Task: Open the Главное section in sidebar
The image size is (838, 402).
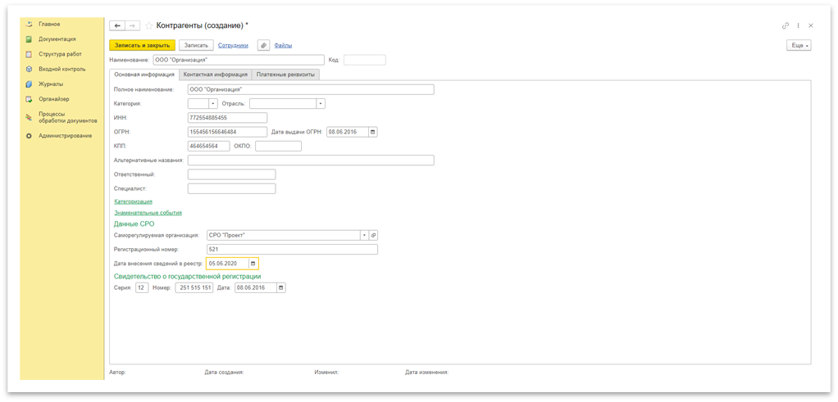Action: tap(49, 24)
